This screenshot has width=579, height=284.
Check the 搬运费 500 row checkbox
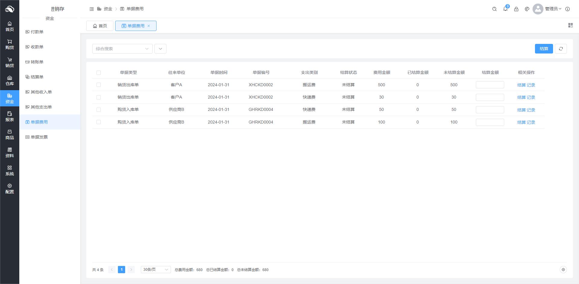click(x=99, y=85)
